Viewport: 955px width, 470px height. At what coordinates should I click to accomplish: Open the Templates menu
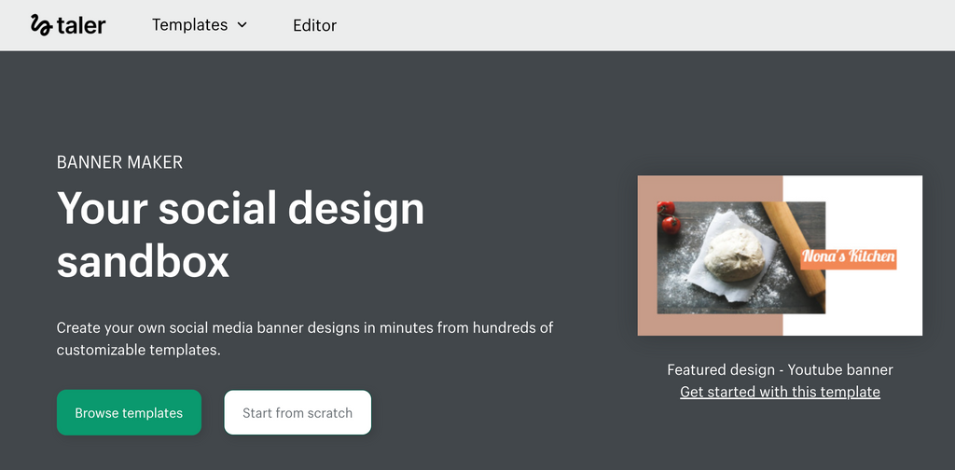pyautogui.click(x=189, y=25)
